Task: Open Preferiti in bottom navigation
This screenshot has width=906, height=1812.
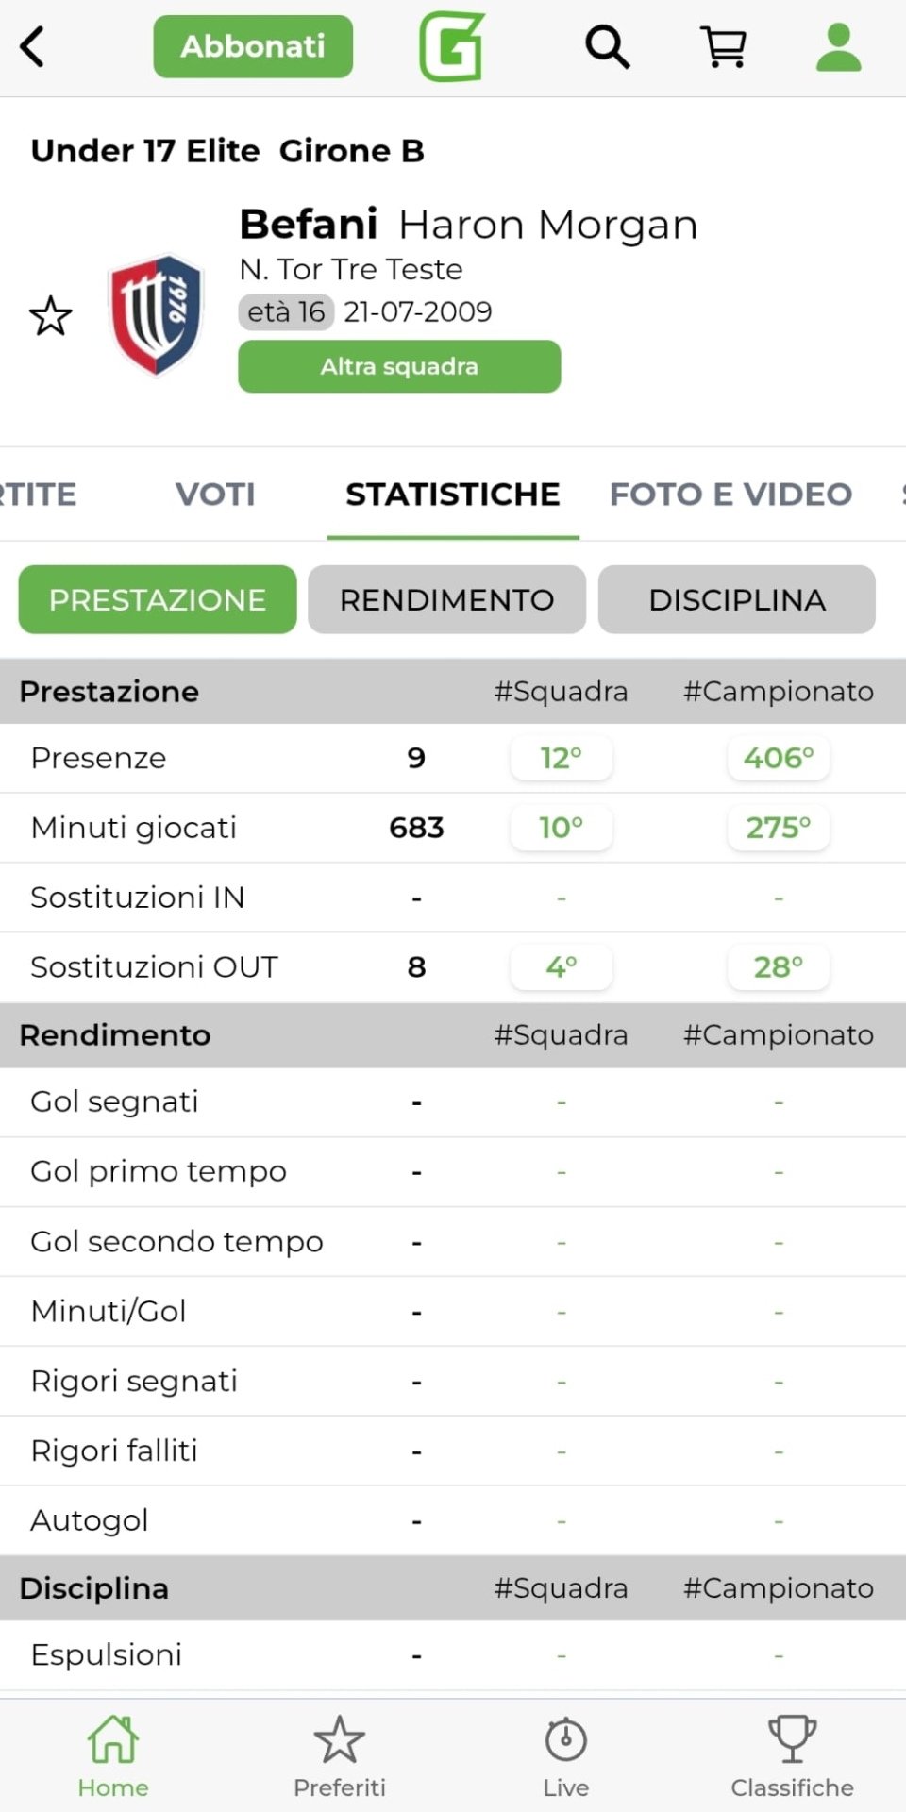Action: point(340,1755)
